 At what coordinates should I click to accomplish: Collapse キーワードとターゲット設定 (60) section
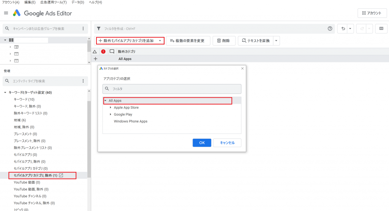point(5,92)
